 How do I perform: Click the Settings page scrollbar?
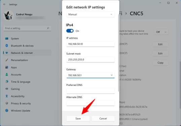(x=180, y=85)
